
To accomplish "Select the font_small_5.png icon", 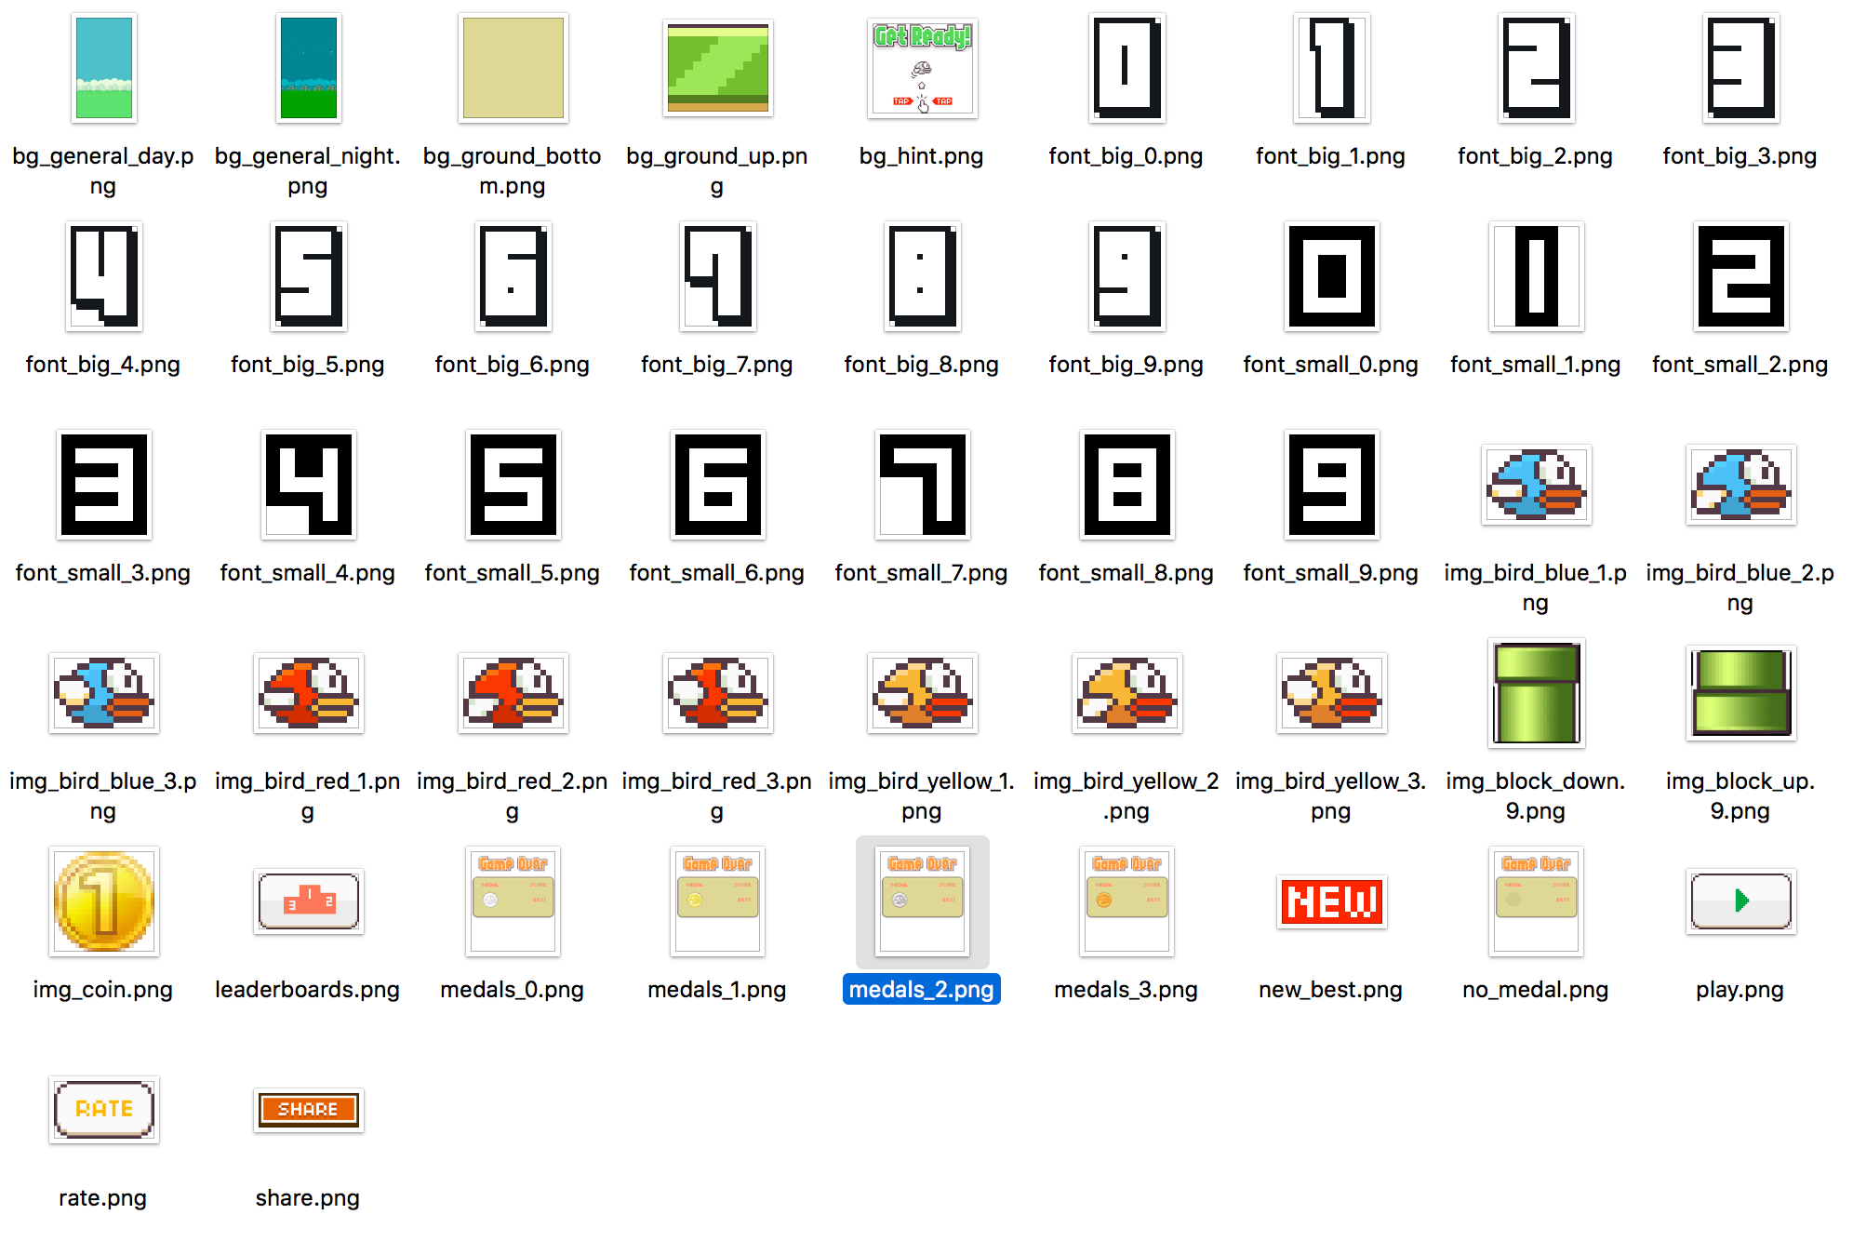I will click(513, 485).
